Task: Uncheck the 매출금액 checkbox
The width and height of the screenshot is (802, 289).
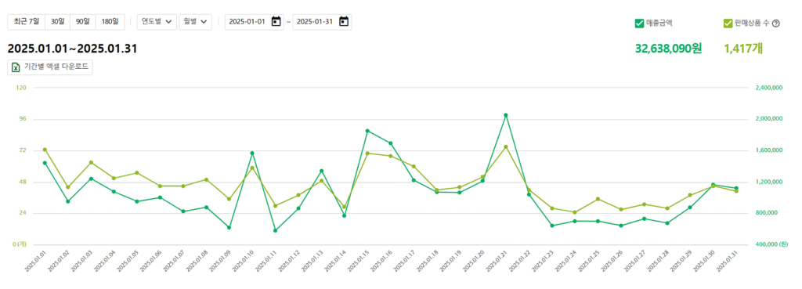Action: [639, 23]
